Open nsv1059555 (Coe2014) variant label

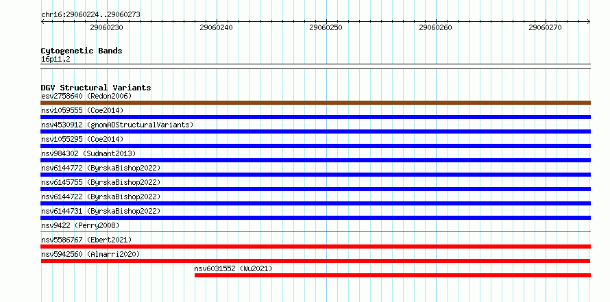(x=82, y=110)
